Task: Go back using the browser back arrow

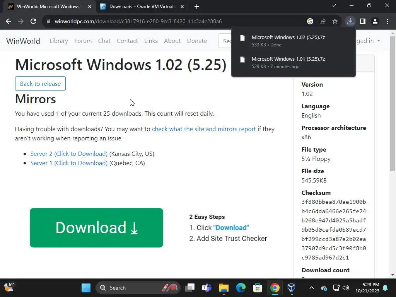Action: pyautogui.click(x=9, y=22)
